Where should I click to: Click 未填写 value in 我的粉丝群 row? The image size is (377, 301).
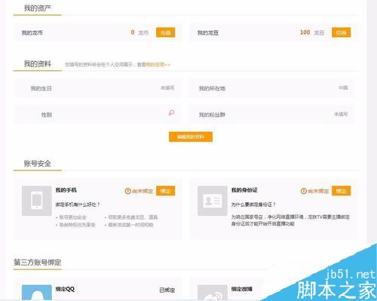(341, 114)
